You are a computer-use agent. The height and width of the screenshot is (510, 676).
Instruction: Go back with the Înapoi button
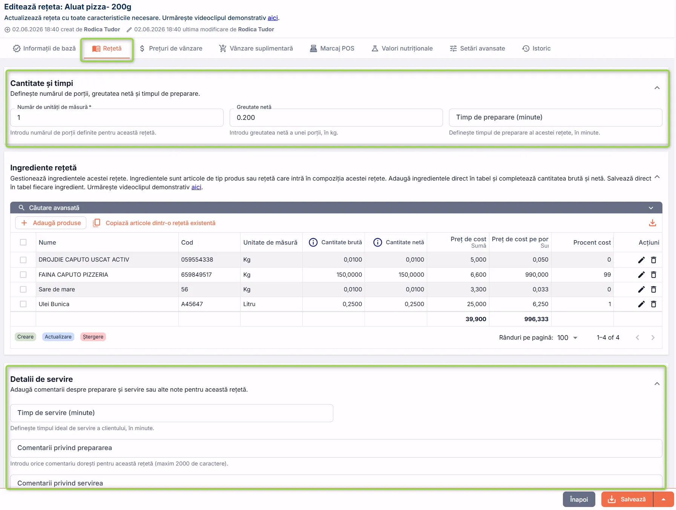(x=579, y=499)
